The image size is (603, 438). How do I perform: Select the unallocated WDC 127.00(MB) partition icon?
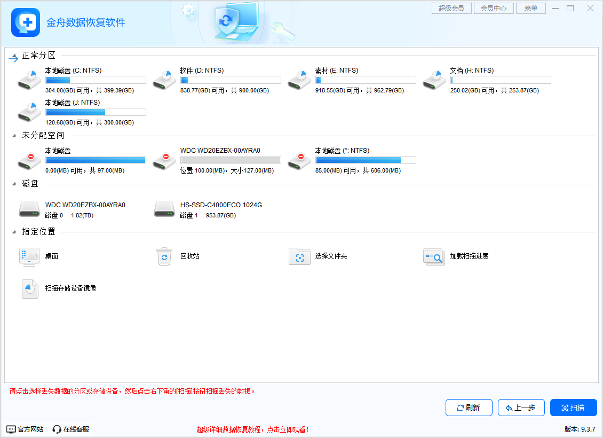[164, 161]
